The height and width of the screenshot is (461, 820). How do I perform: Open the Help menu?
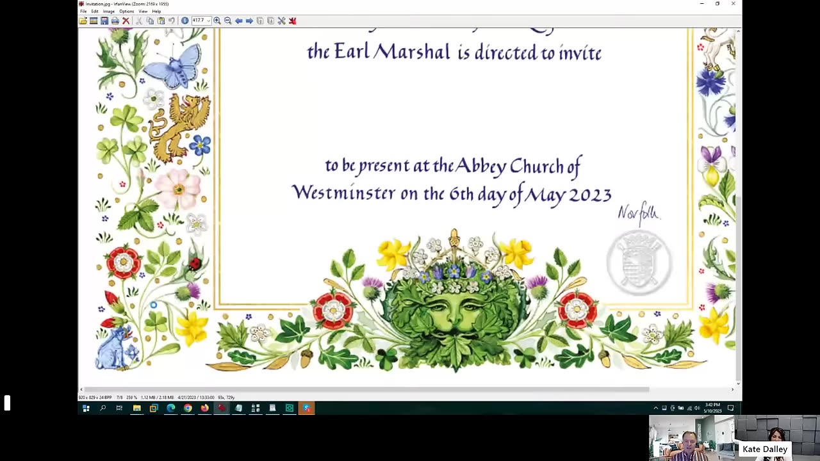(x=156, y=12)
